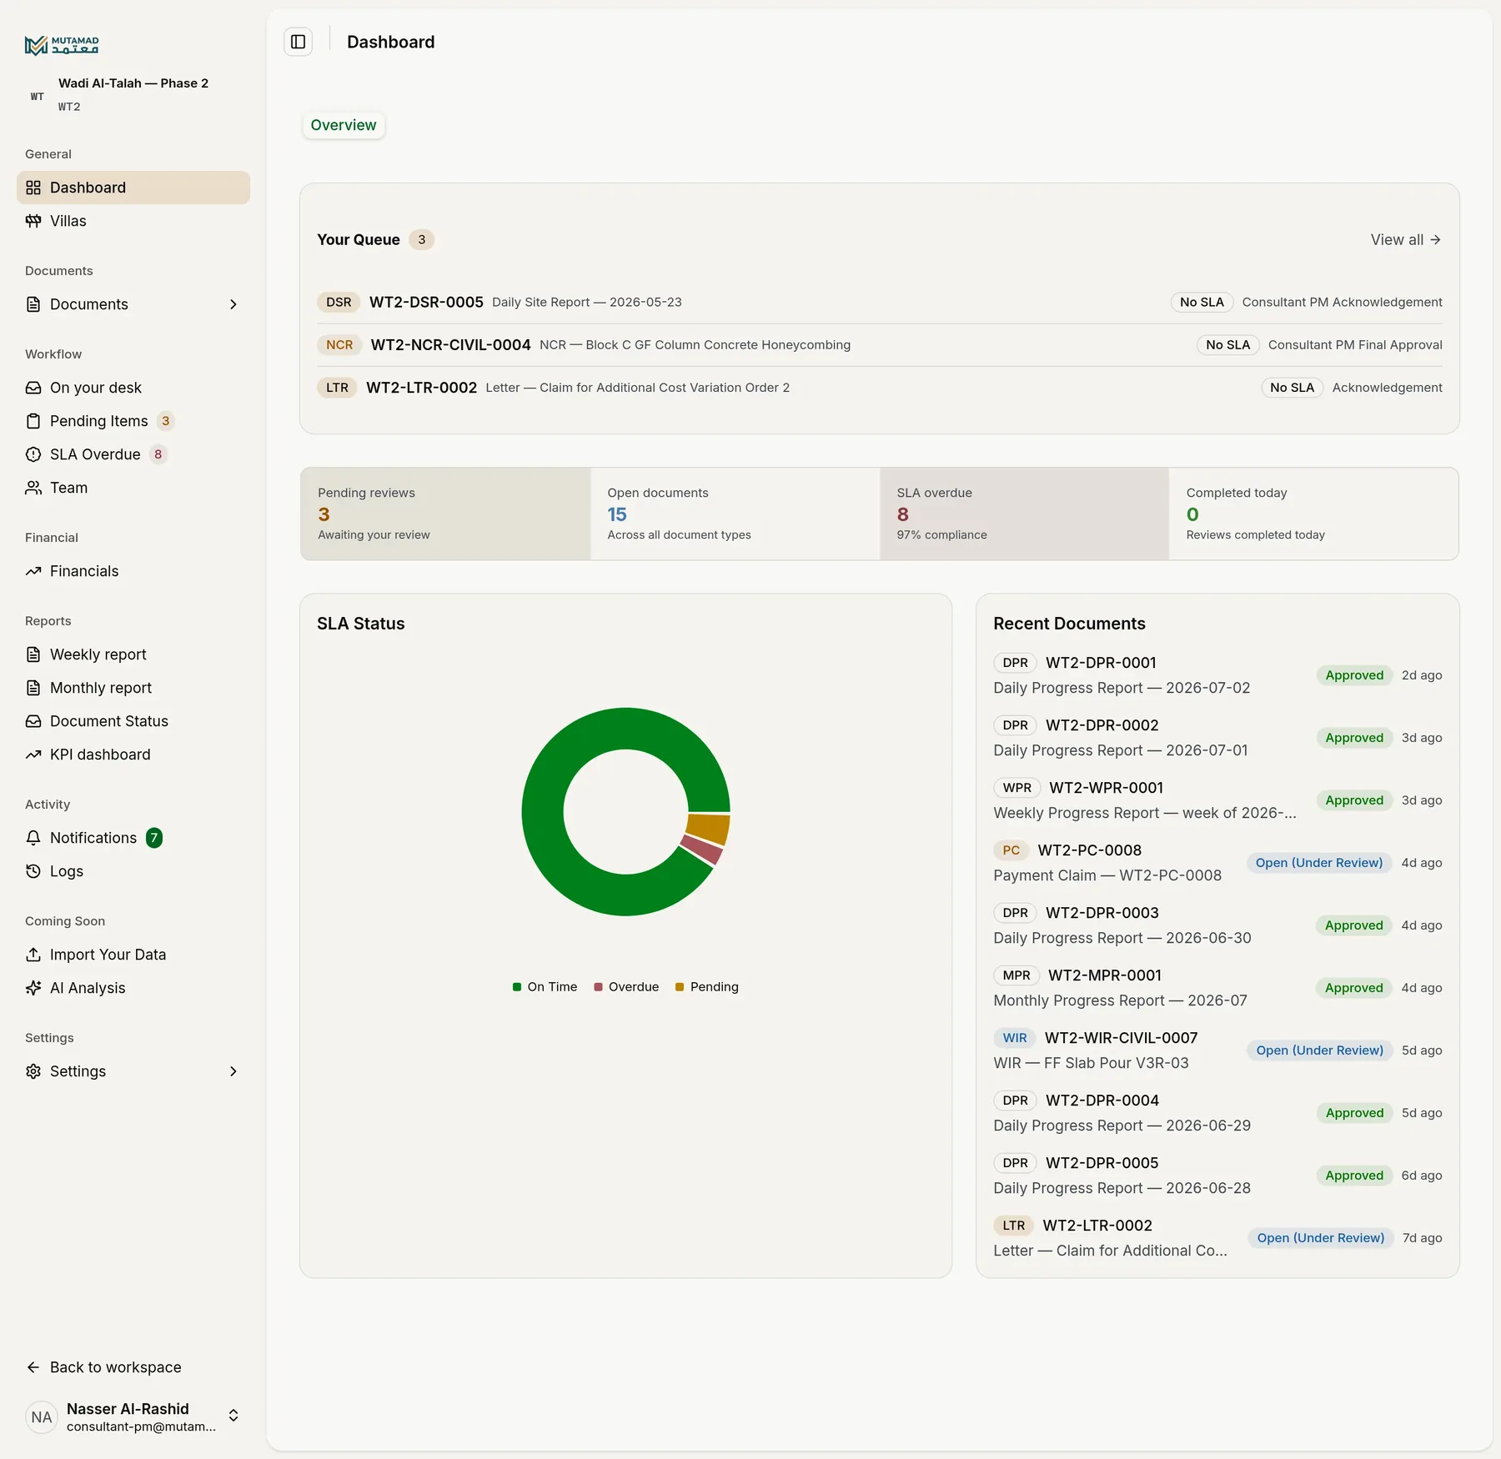
Task: Click the NA user avatar
Action: pyautogui.click(x=41, y=1417)
